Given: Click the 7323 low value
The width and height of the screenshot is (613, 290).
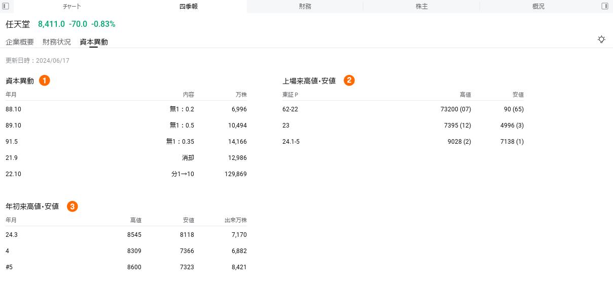Looking at the screenshot, I should point(187,267).
